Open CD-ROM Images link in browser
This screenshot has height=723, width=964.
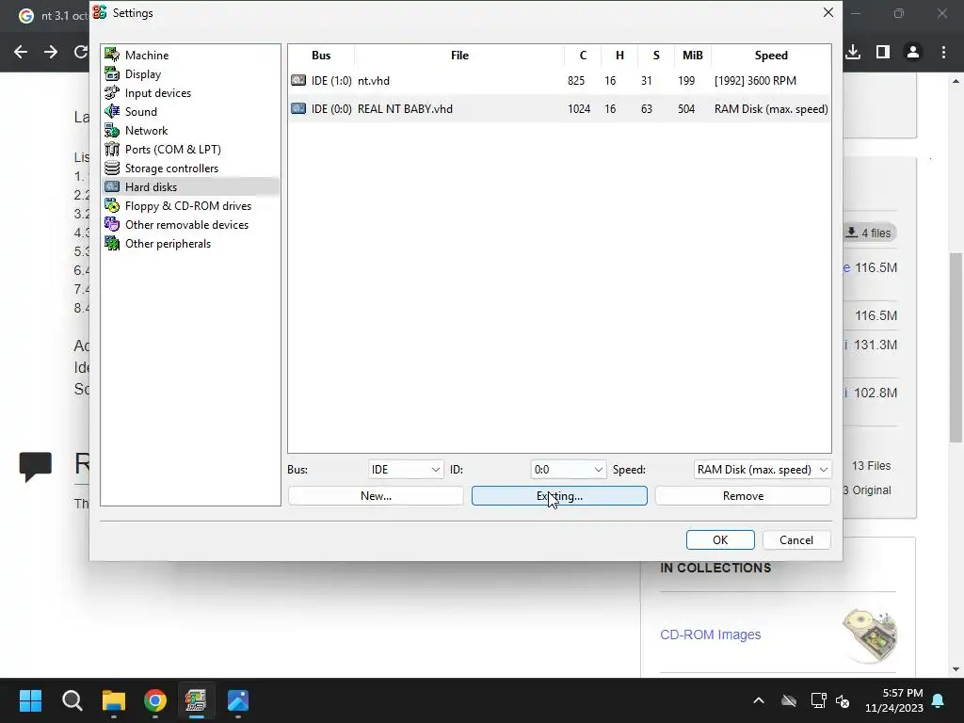tap(710, 635)
